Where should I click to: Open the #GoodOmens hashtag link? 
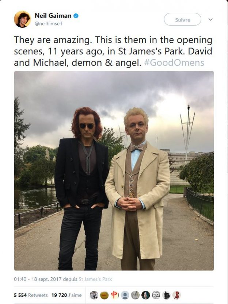tap(174, 63)
